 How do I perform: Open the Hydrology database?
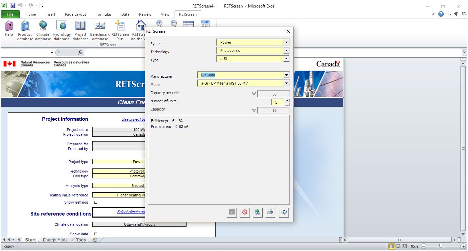point(61,30)
